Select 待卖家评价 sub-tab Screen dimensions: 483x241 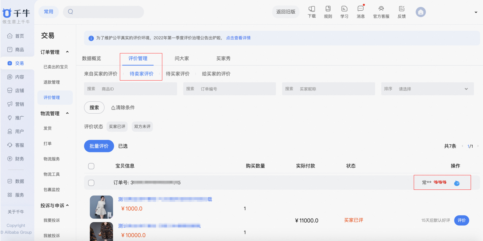141,74
